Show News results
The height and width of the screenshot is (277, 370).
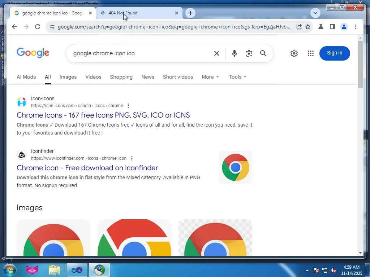click(x=148, y=77)
